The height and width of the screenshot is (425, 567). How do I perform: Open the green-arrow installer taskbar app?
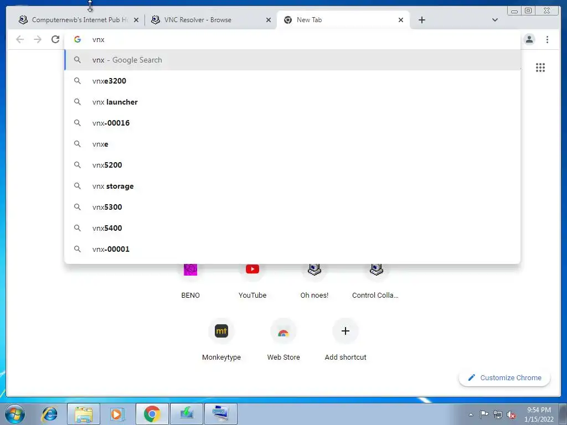[x=186, y=414]
